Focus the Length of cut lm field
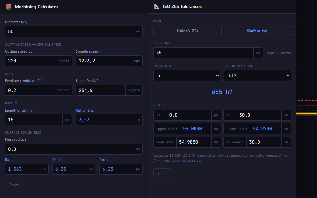 click(34, 120)
